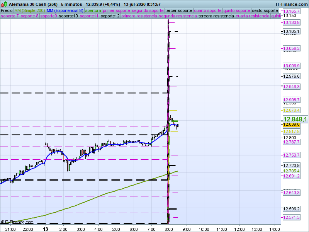Screen dimensions: 309x232
Task: Click the green 12.705,4 moving average tag
Action: click(291, 171)
